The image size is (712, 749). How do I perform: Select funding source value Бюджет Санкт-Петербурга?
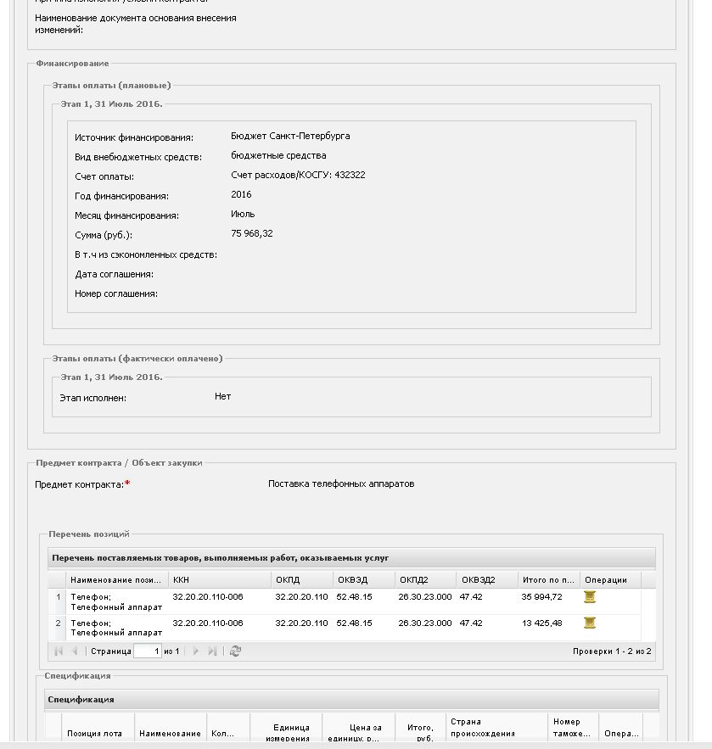290,136
